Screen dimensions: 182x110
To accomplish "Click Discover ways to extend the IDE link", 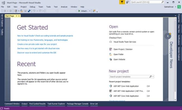I will pos(37,53).
